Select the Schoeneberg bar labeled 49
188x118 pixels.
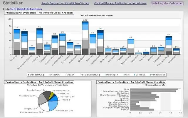pyautogui.click(x=131, y=47)
